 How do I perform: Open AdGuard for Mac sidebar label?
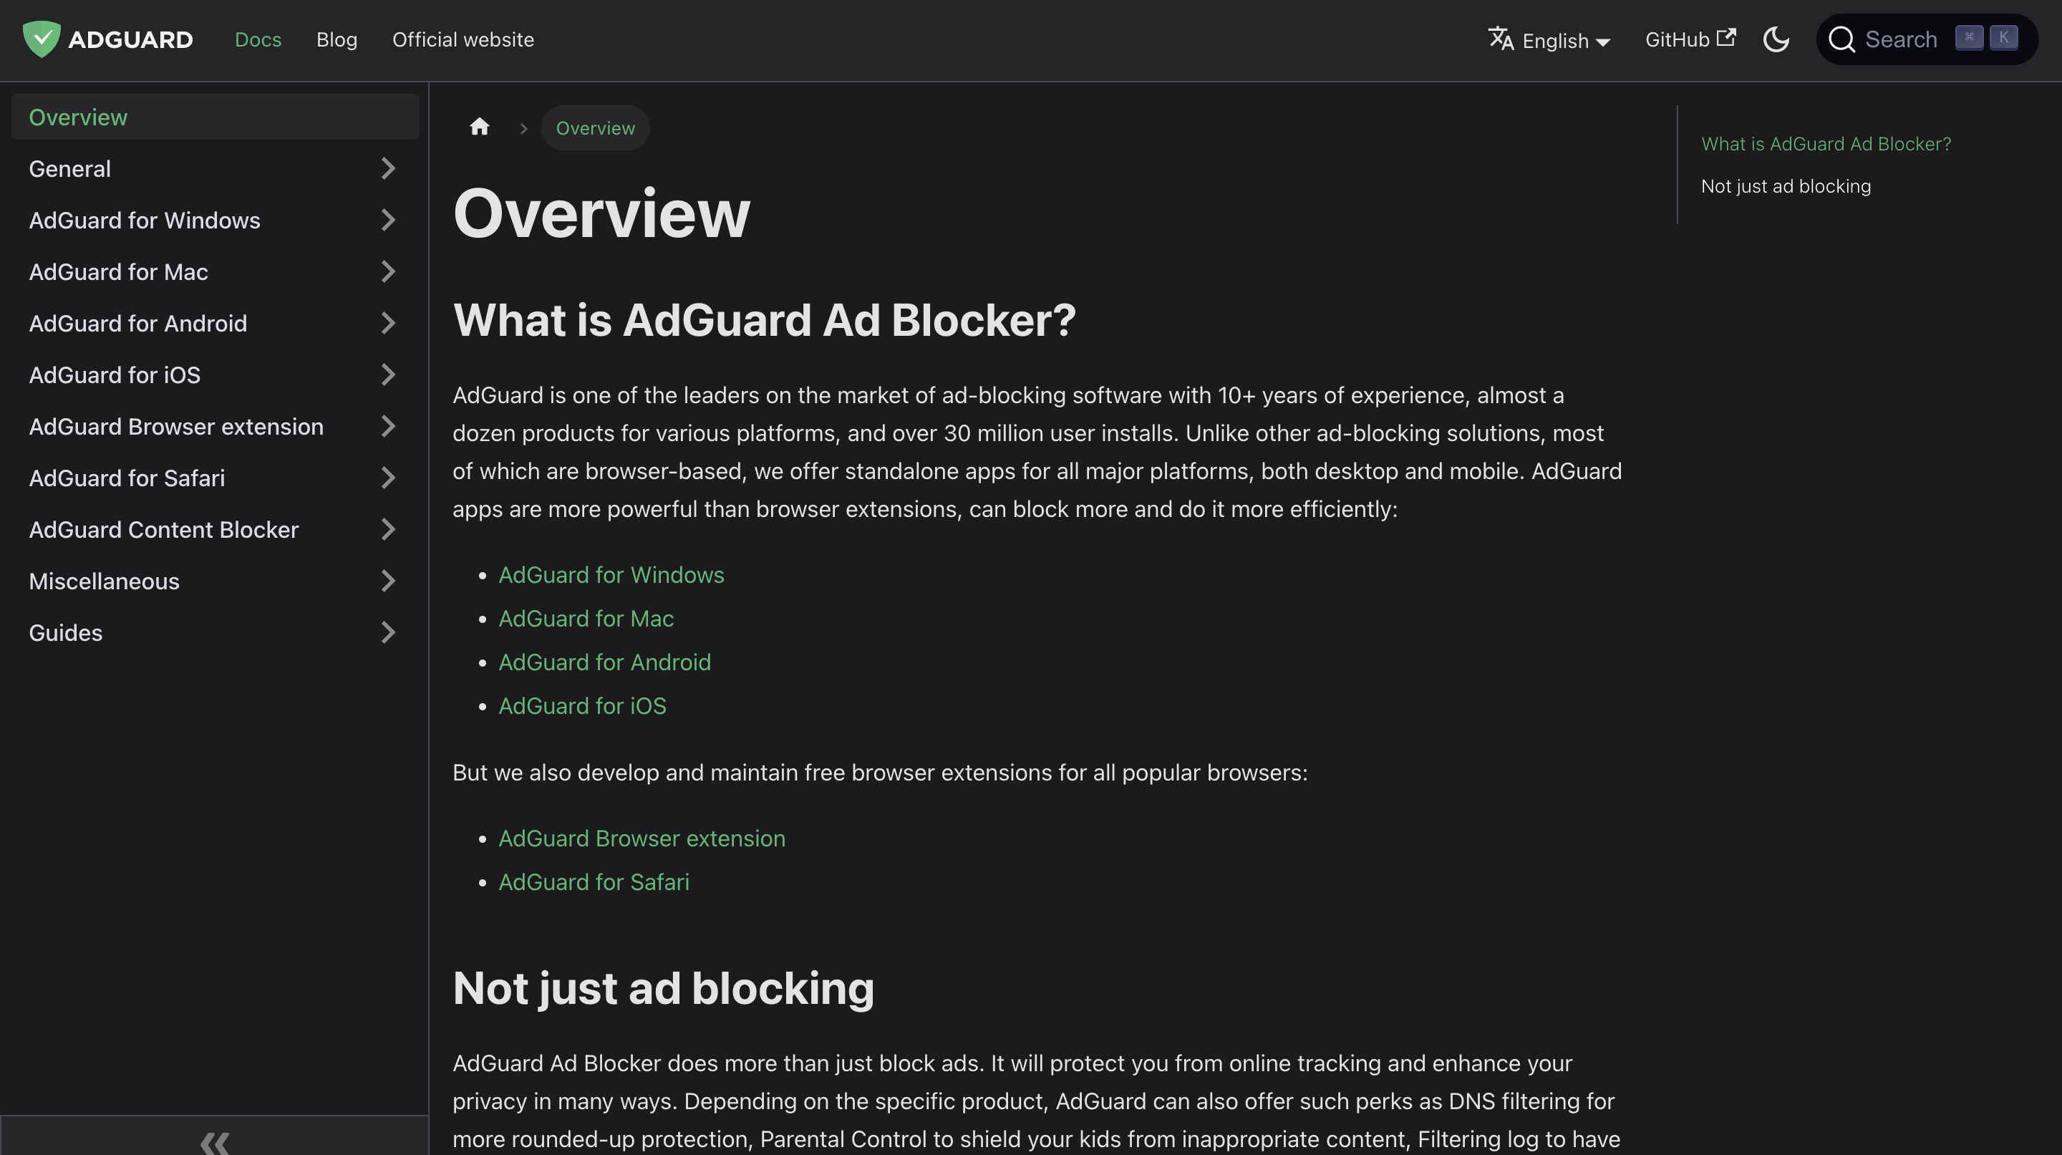pyautogui.click(x=118, y=272)
